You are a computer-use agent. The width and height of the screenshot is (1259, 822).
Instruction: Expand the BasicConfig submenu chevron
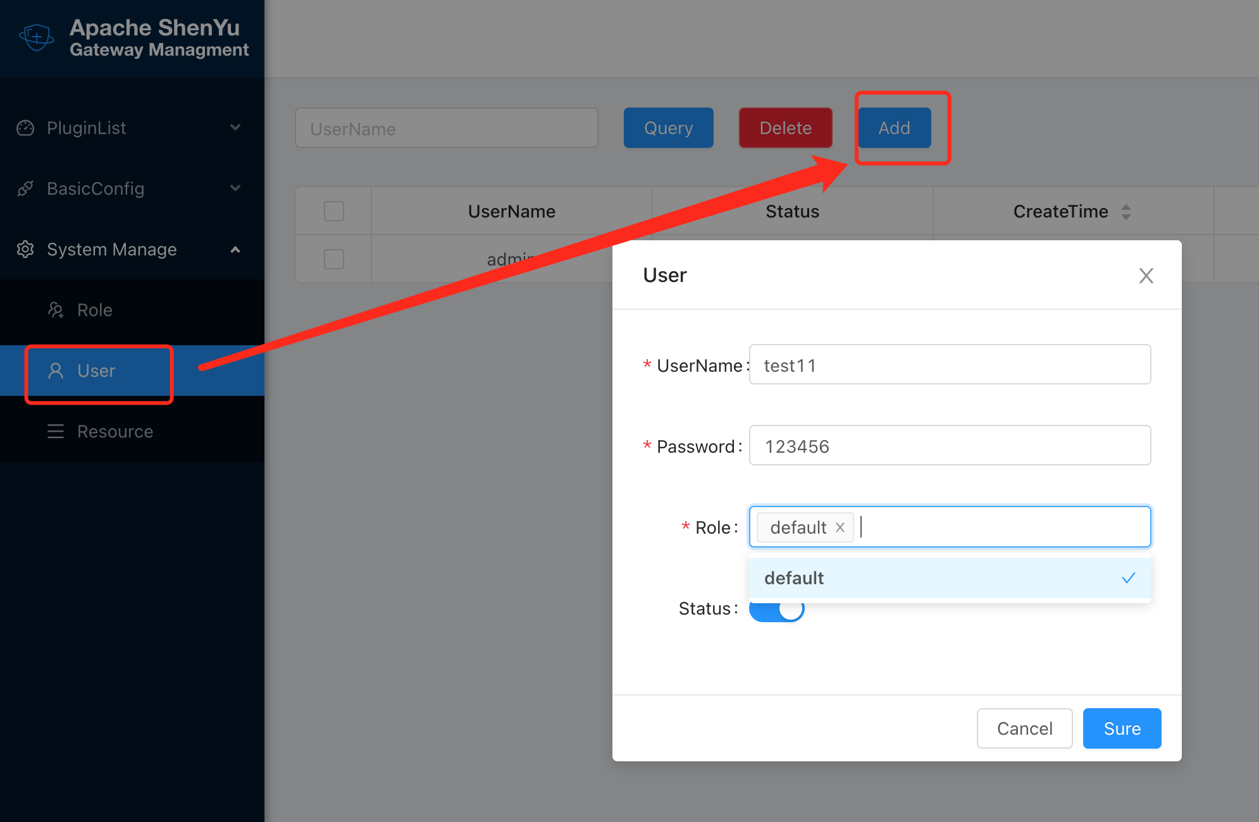tap(235, 188)
